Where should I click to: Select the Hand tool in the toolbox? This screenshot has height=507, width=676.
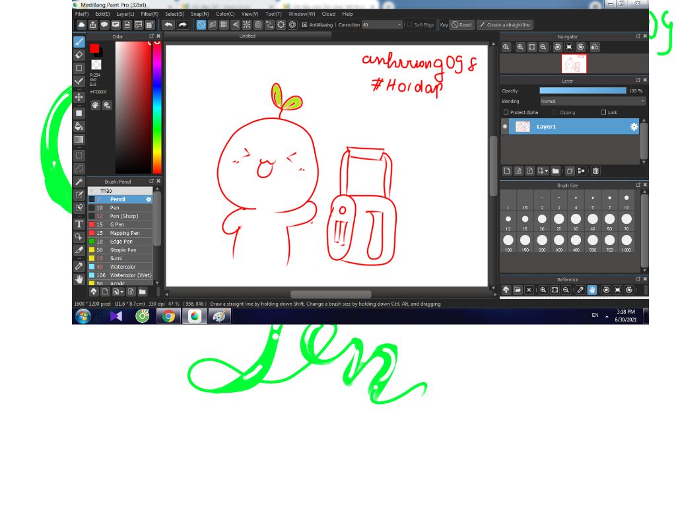click(x=79, y=279)
